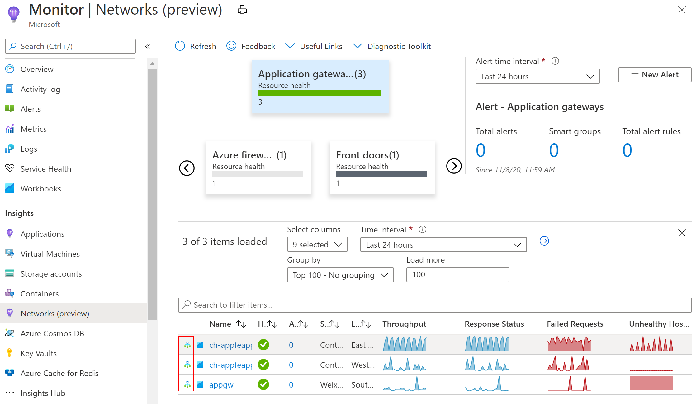The height and width of the screenshot is (404, 696).
Task: Click the Refresh toolbar icon
Action: coord(180,46)
